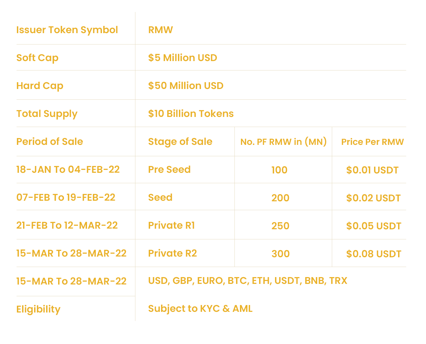The image size is (426, 344).
Task: Click the Period of Sale header
Action: [50, 142]
